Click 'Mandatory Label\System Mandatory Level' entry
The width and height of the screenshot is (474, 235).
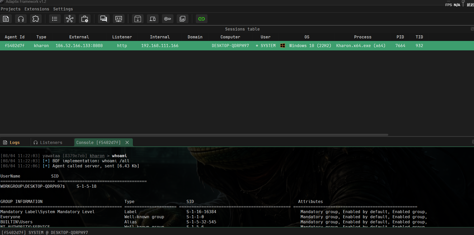click(x=47, y=212)
